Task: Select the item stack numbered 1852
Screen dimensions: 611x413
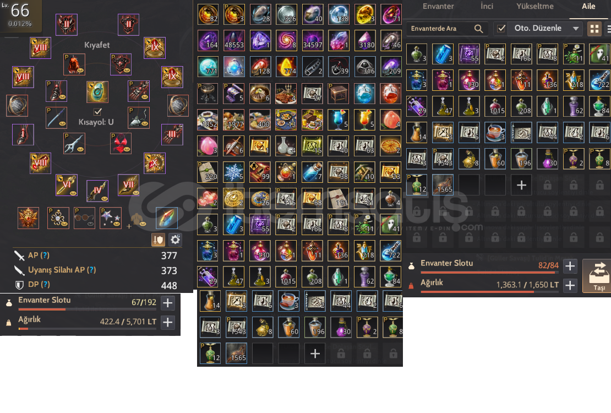Action: point(208,119)
